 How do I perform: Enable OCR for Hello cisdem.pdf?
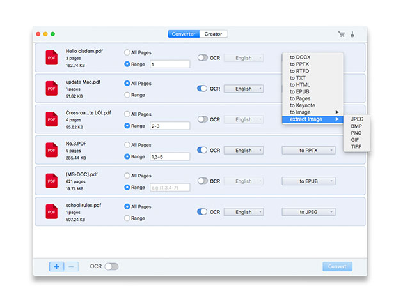click(x=203, y=57)
